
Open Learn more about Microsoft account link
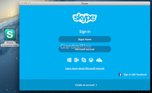tap(85, 68)
